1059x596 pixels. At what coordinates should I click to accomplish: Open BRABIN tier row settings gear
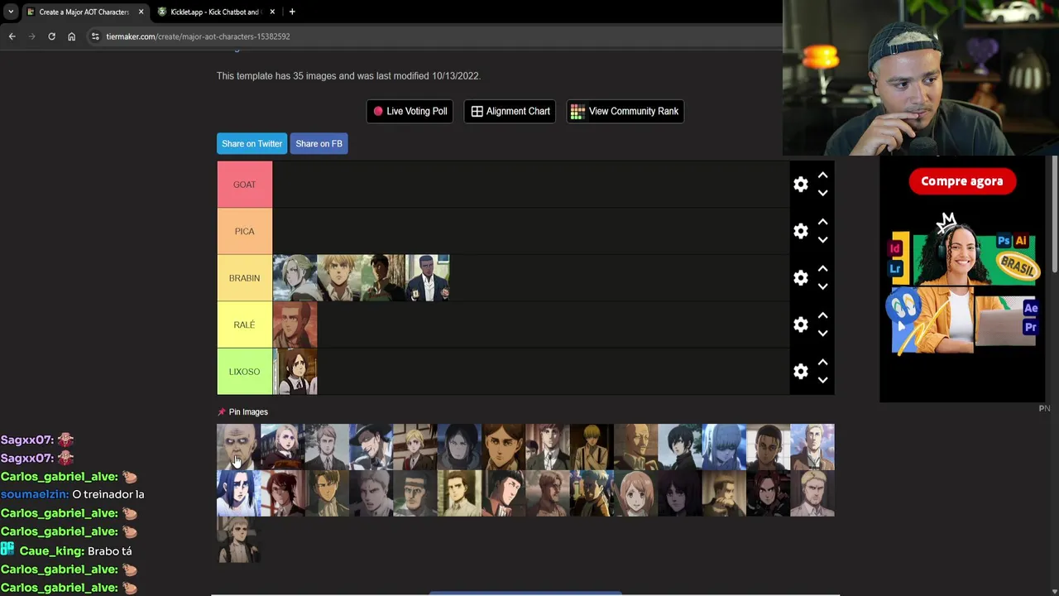point(800,278)
